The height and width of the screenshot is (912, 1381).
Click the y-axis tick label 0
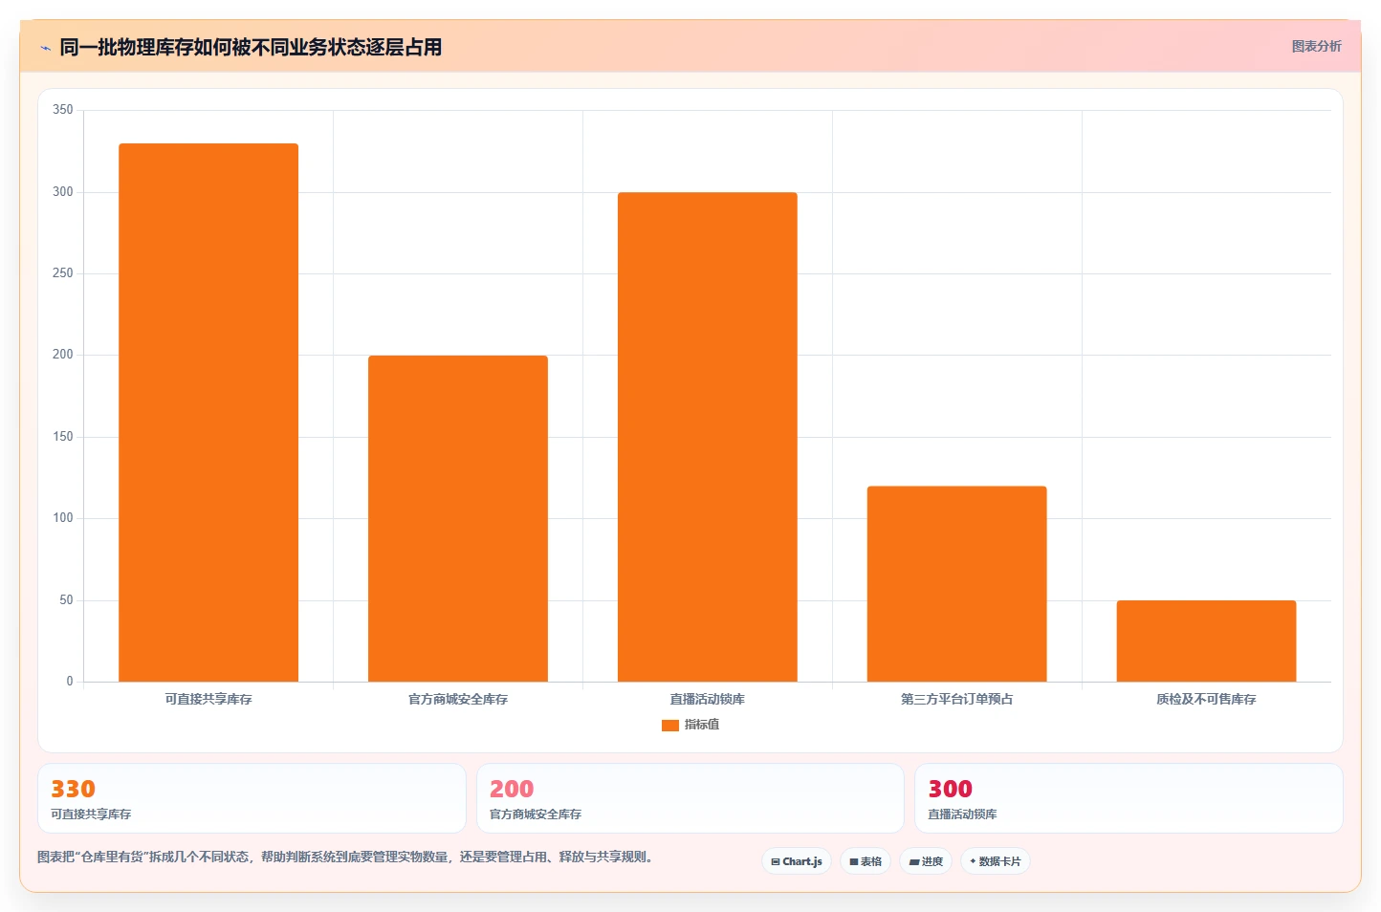coord(70,682)
